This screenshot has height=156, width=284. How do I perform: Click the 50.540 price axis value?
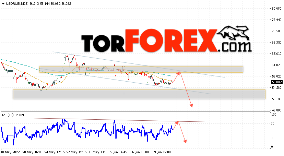pos(276,99)
